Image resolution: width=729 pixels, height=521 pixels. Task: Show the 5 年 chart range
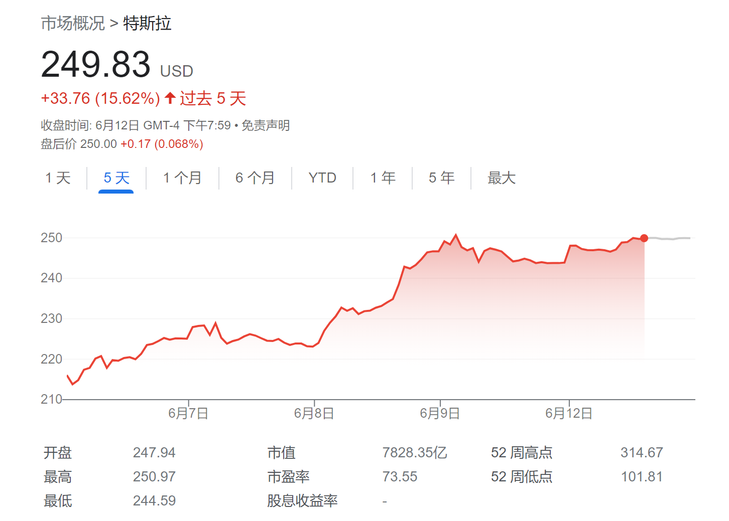tap(442, 178)
